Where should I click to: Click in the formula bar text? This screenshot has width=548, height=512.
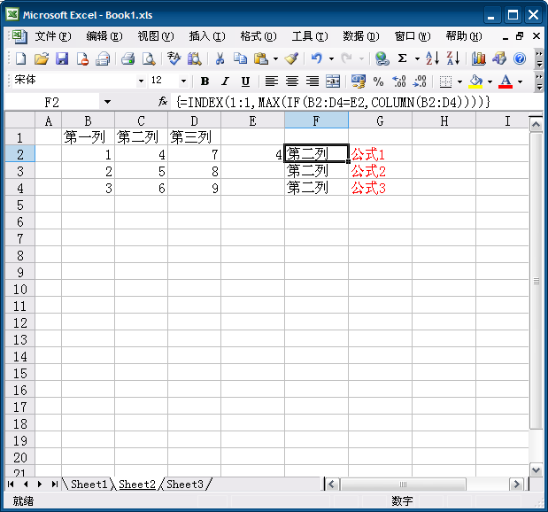point(333,102)
